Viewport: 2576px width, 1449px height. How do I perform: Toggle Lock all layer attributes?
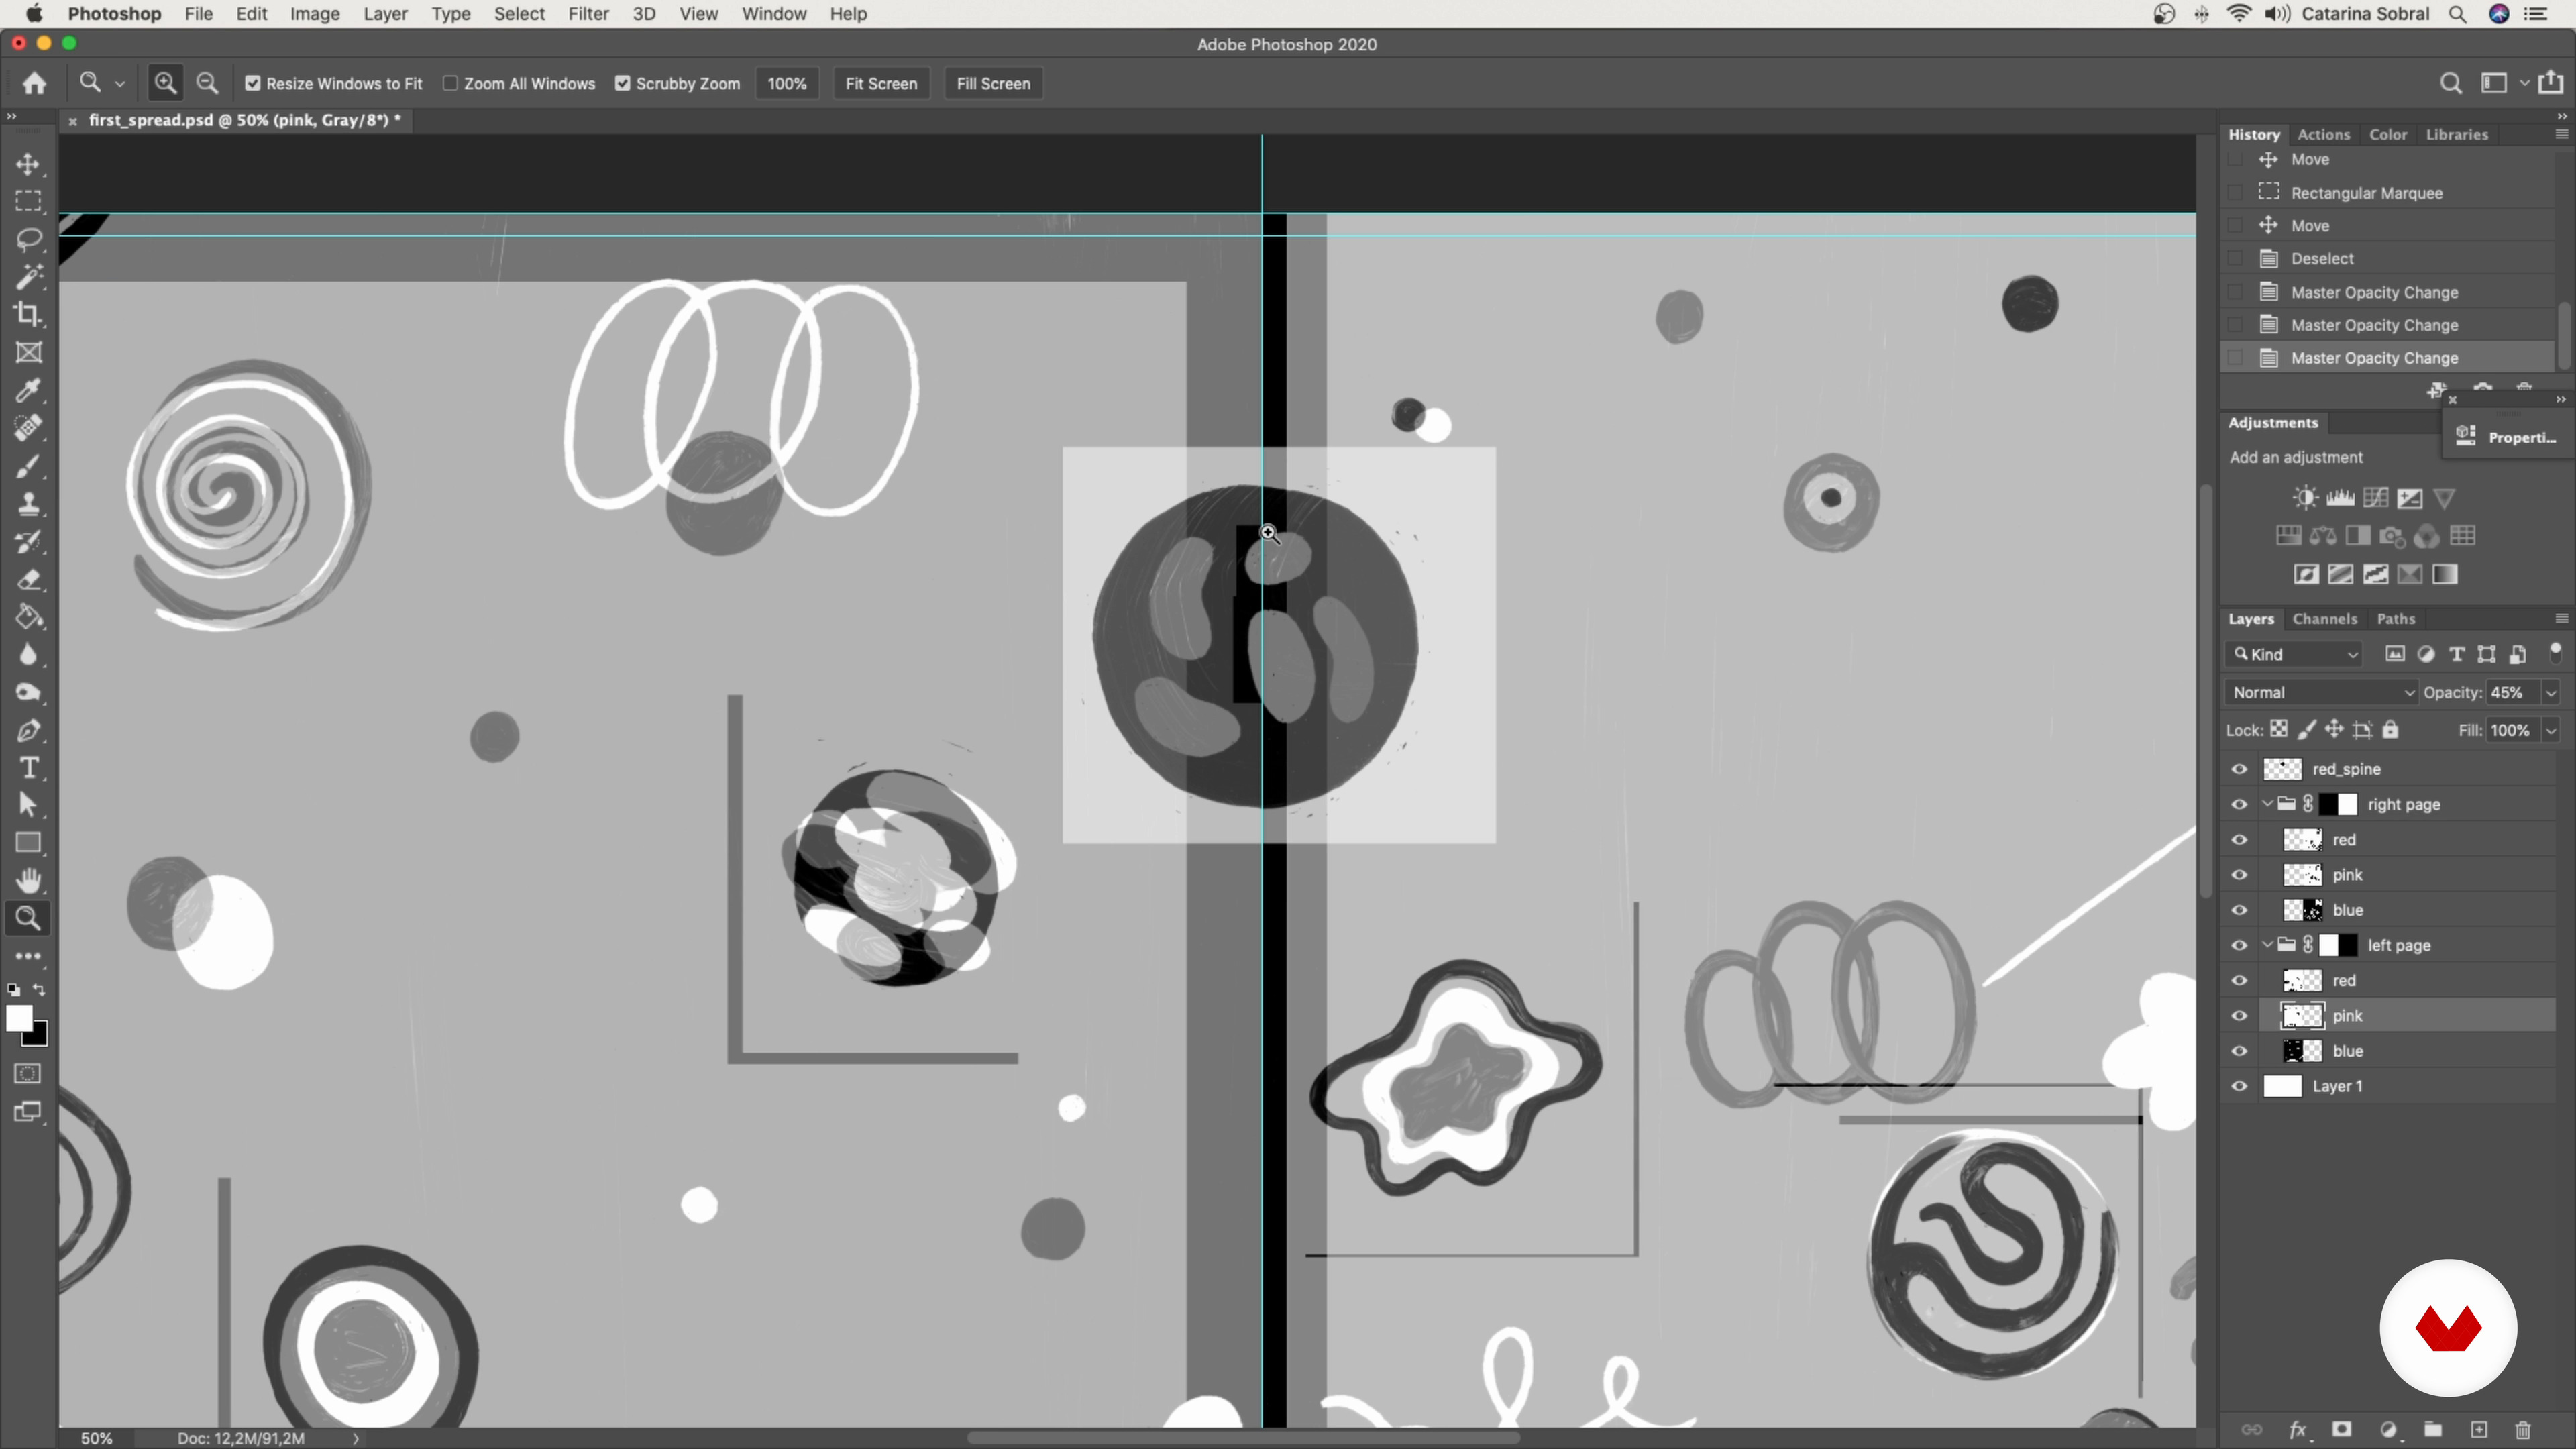click(2390, 730)
